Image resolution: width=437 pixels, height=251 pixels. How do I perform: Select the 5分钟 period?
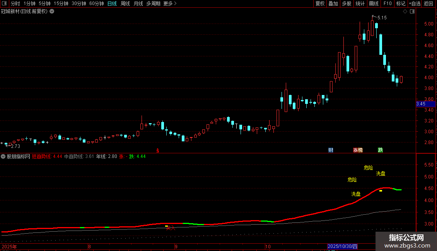tap(44, 3)
